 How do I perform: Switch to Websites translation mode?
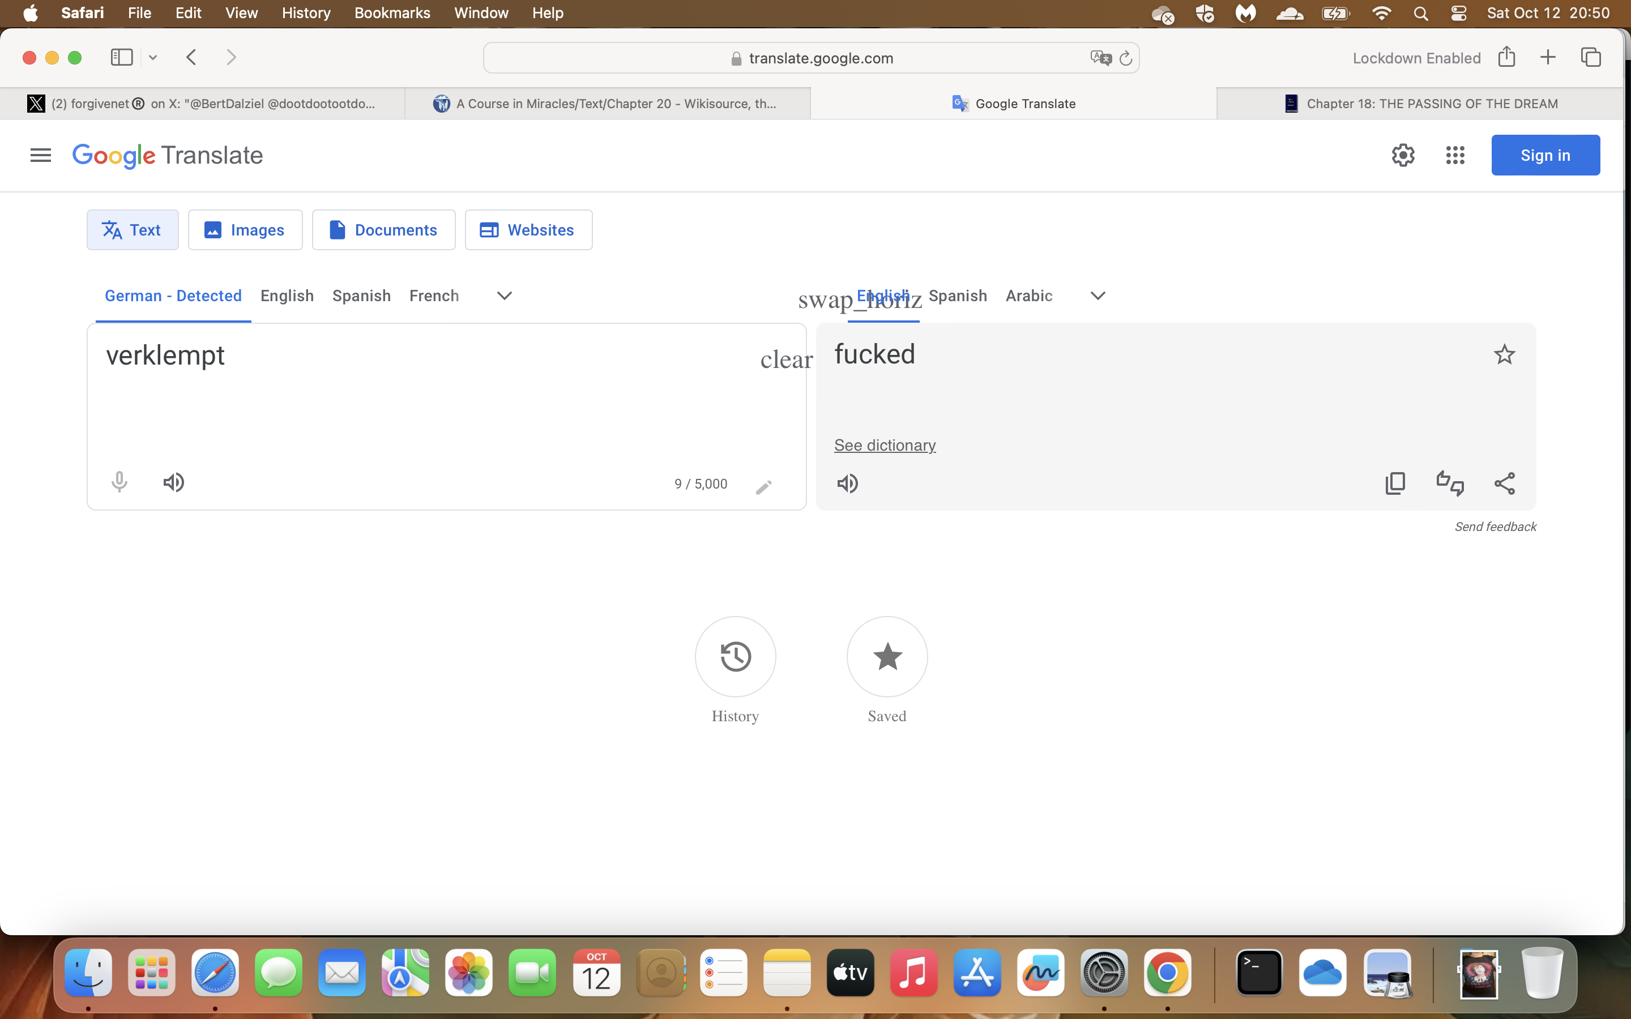[x=528, y=230]
